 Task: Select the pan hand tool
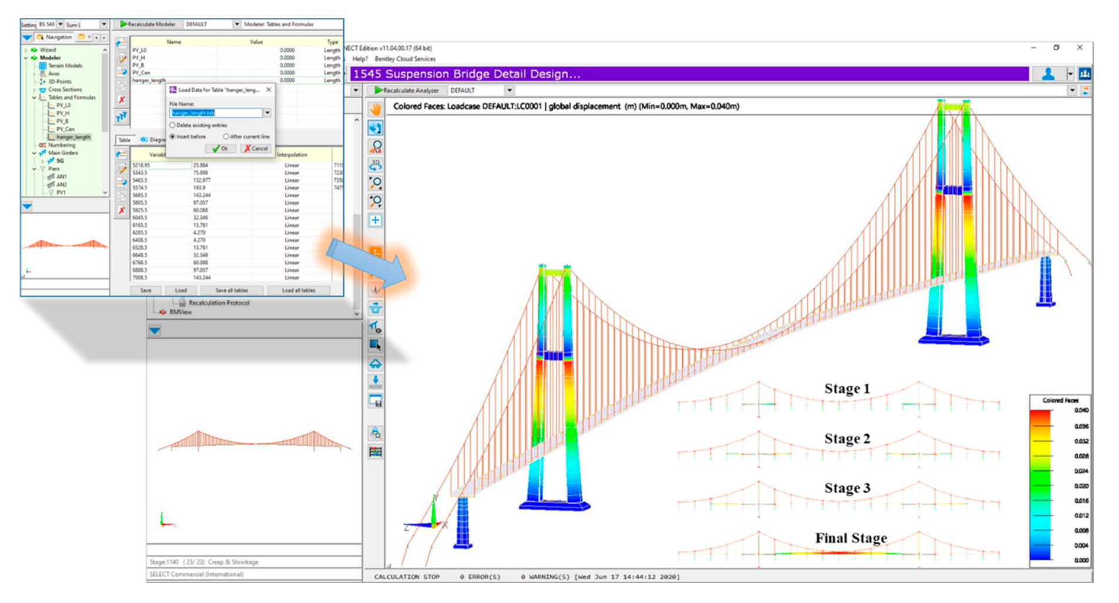376,109
